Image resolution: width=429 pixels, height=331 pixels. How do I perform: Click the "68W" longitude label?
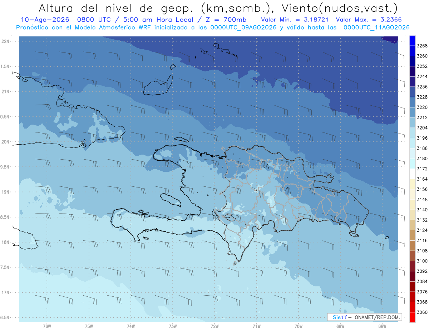click(382, 326)
